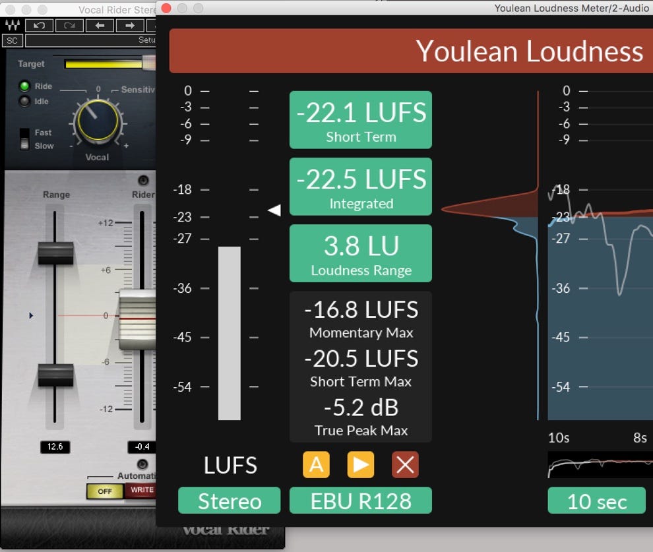Click the loudness history graph area
This screenshot has width=653, height=552.
600,255
